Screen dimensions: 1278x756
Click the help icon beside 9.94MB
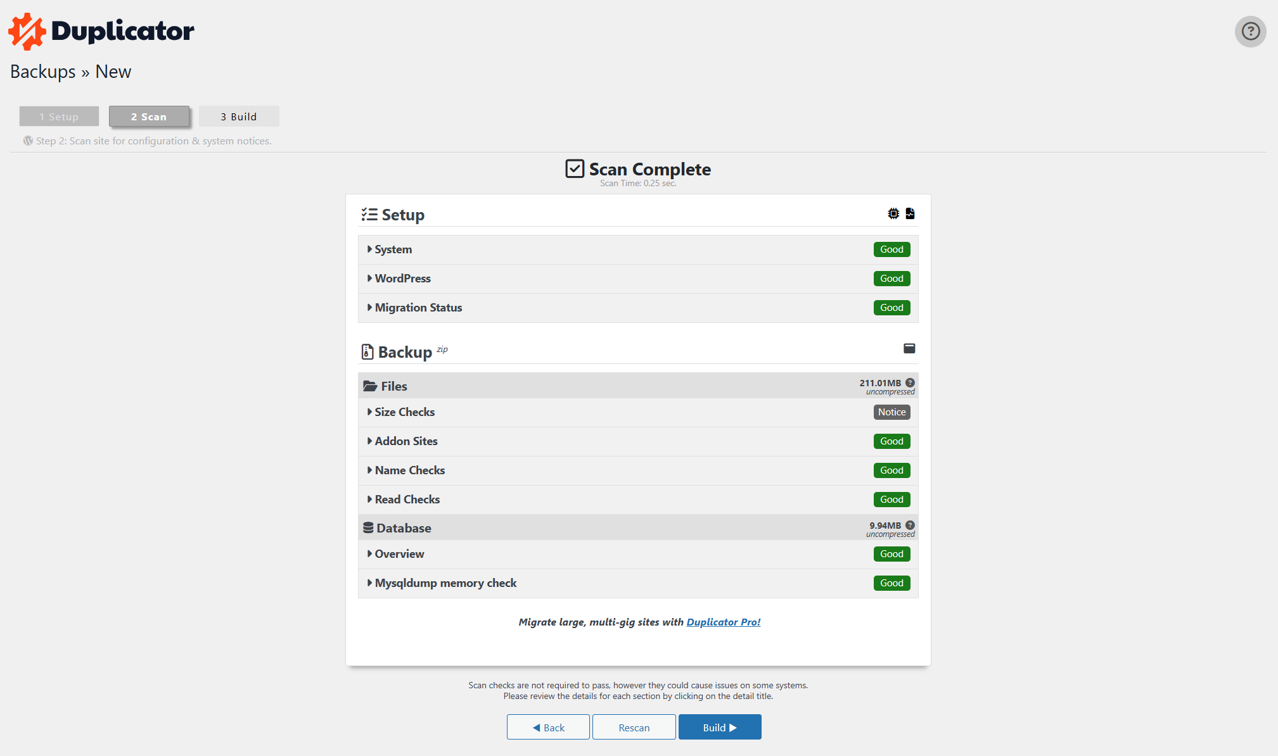coord(910,525)
